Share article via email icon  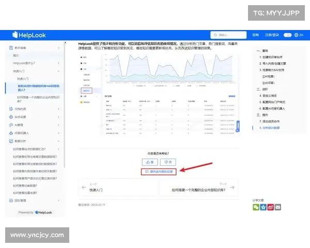[278, 207]
